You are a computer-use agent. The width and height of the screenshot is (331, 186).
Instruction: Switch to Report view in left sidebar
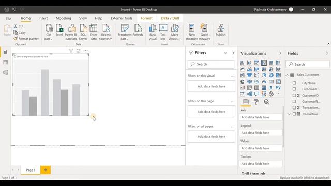tap(6, 52)
